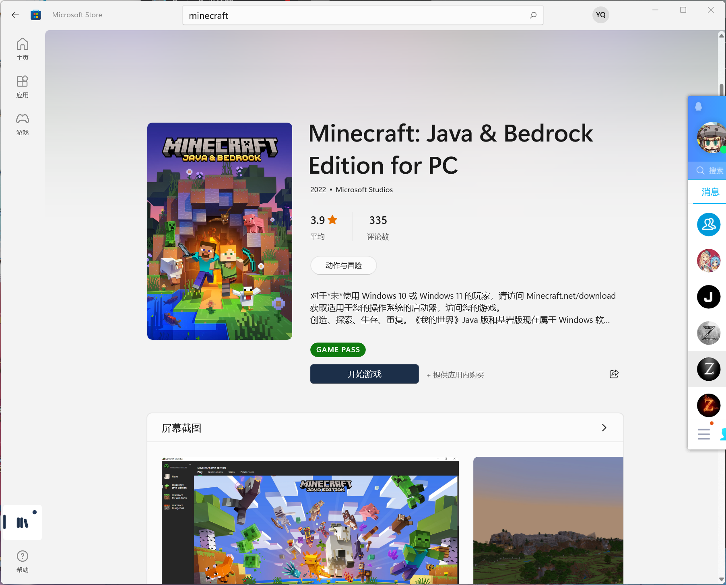Go back with the arrow button
The image size is (726, 585).
pos(15,15)
